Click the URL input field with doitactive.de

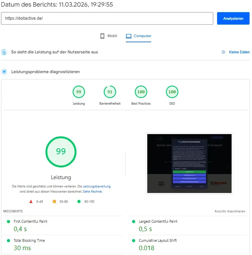coord(107,18)
